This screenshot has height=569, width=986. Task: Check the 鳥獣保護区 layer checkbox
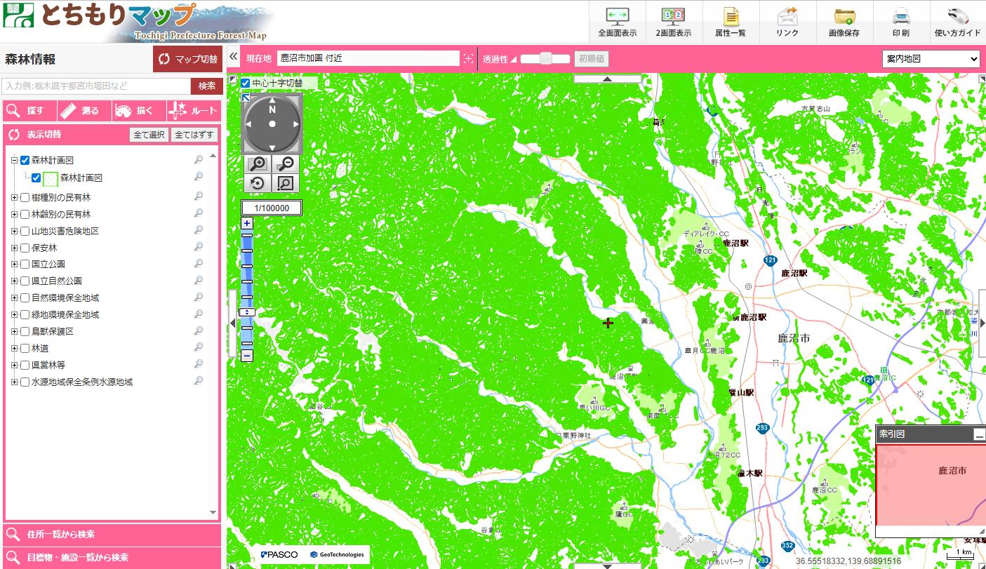pos(25,332)
